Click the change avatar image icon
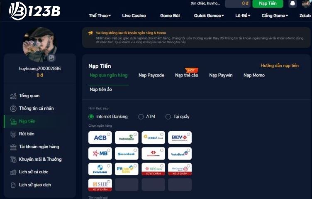This screenshot has width=312, height=199. pos(51,58)
